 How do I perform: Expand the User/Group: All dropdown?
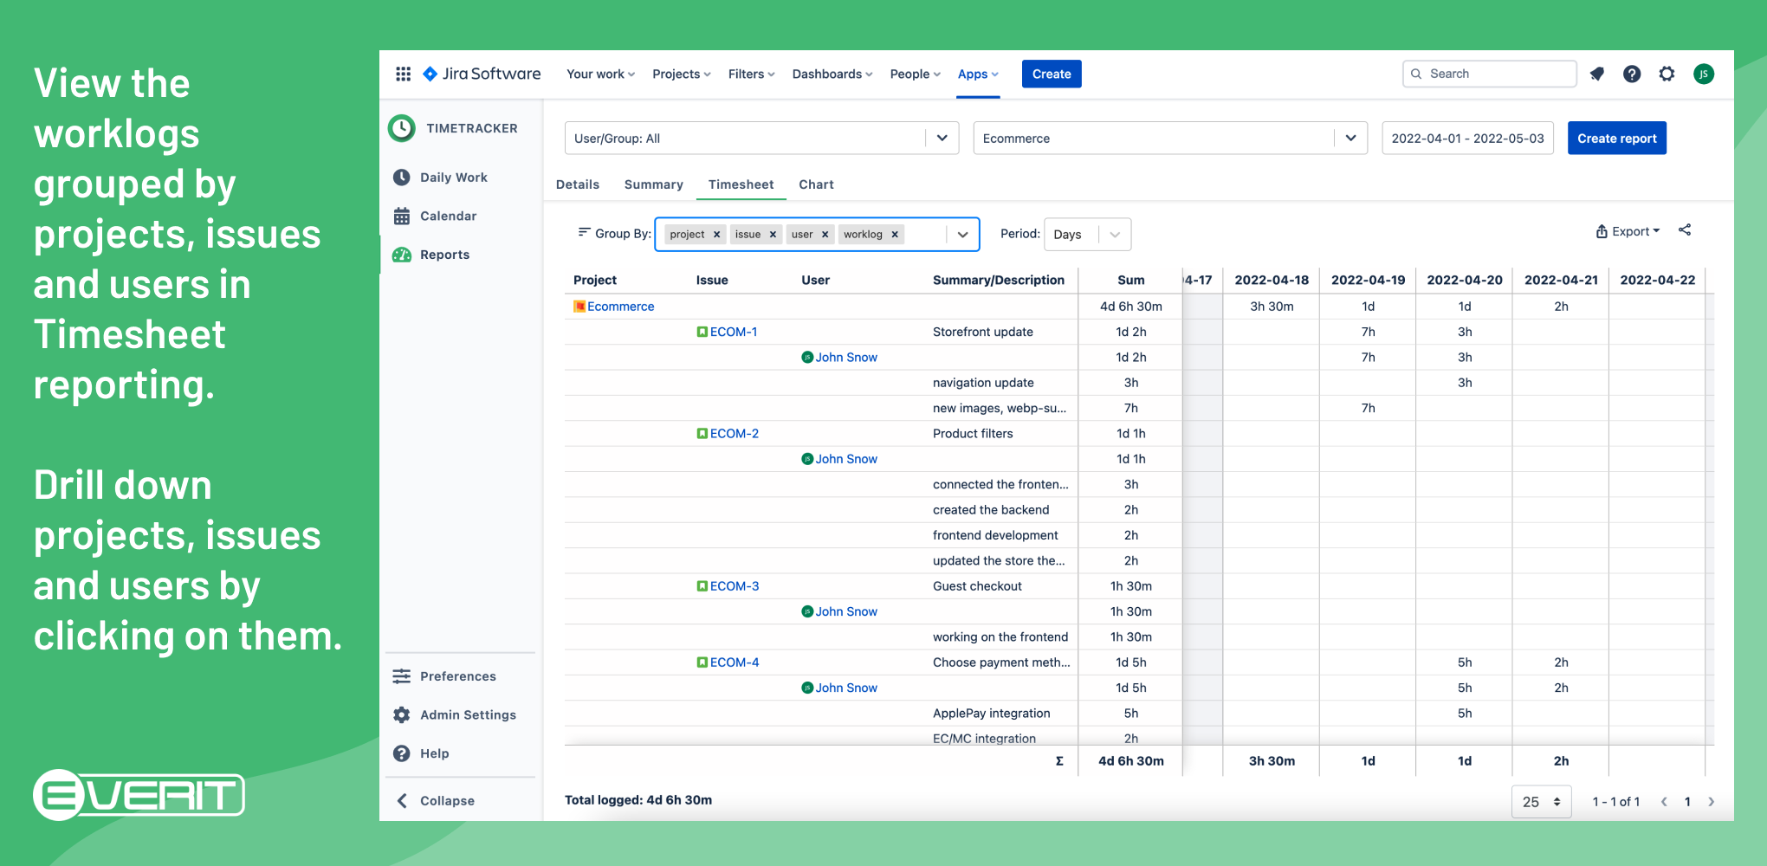coord(942,138)
